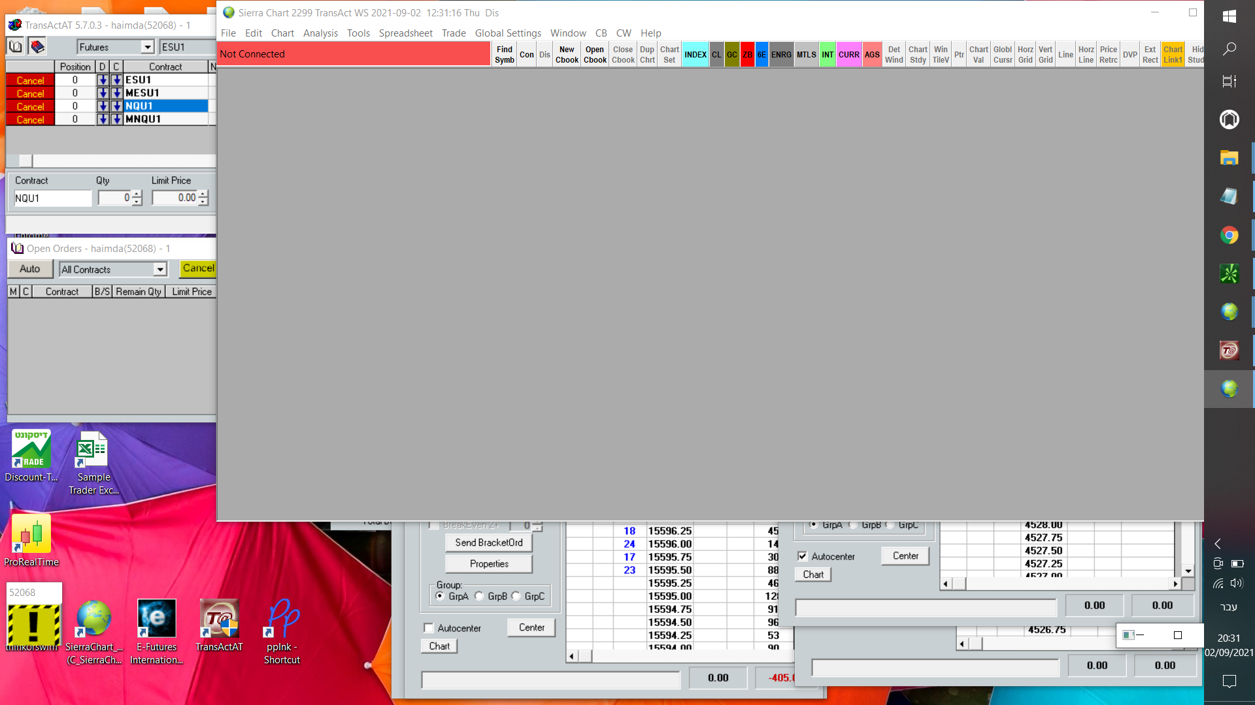Open the Spreadsheet menu
1255x705 pixels.
pos(405,33)
